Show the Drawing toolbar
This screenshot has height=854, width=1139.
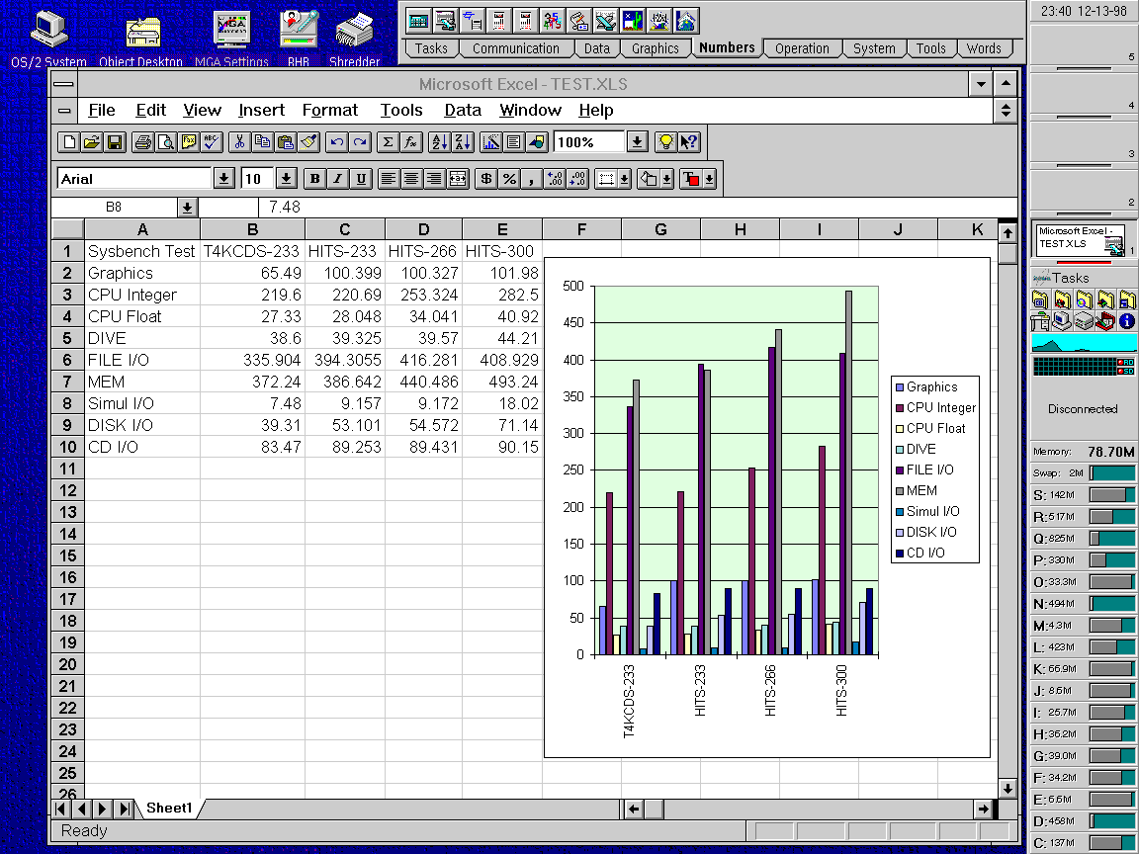pos(537,141)
